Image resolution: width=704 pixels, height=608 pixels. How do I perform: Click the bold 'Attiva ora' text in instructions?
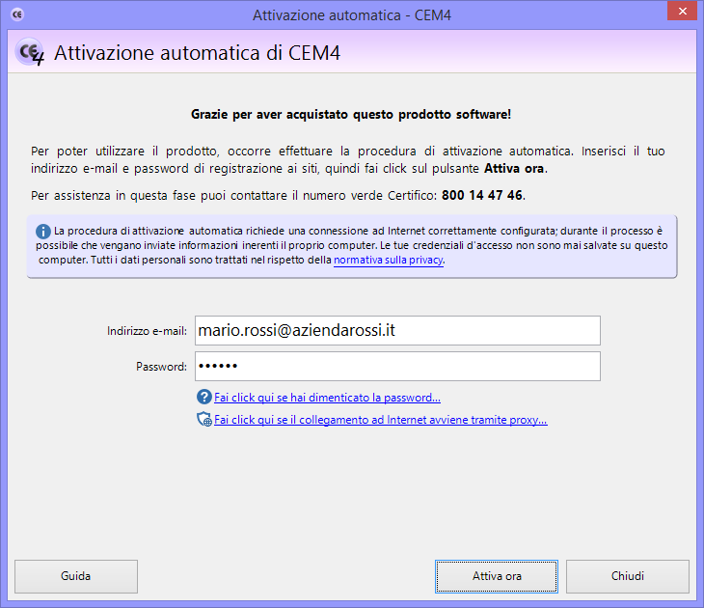tap(514, 169)
